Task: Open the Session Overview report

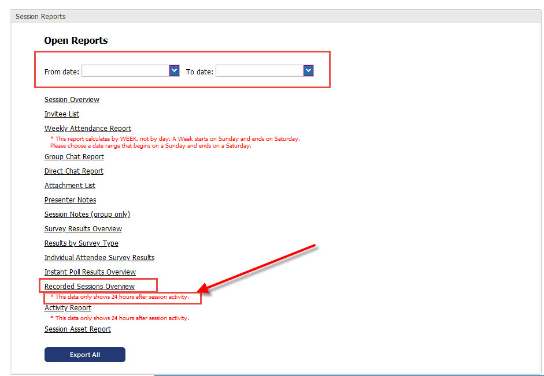Action: [x=72, y=100]
